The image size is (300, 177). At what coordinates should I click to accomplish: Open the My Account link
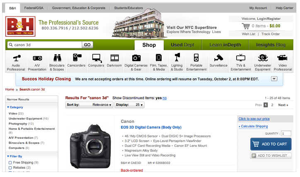(x=258, y=8)
